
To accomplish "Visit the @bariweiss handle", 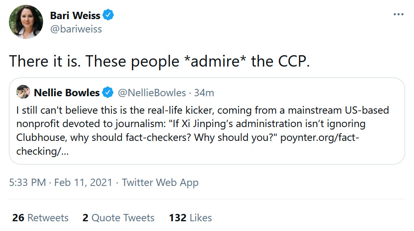I will click(x=76, y=29).
